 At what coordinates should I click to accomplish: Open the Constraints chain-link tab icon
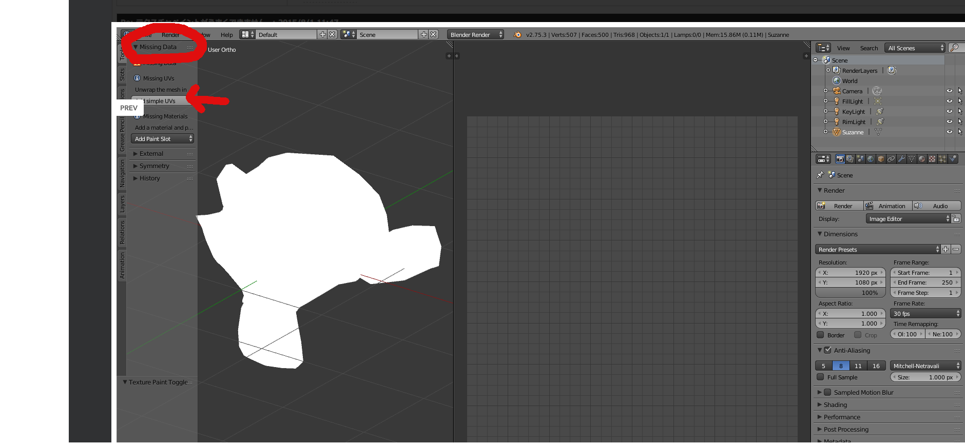[891, 159]
